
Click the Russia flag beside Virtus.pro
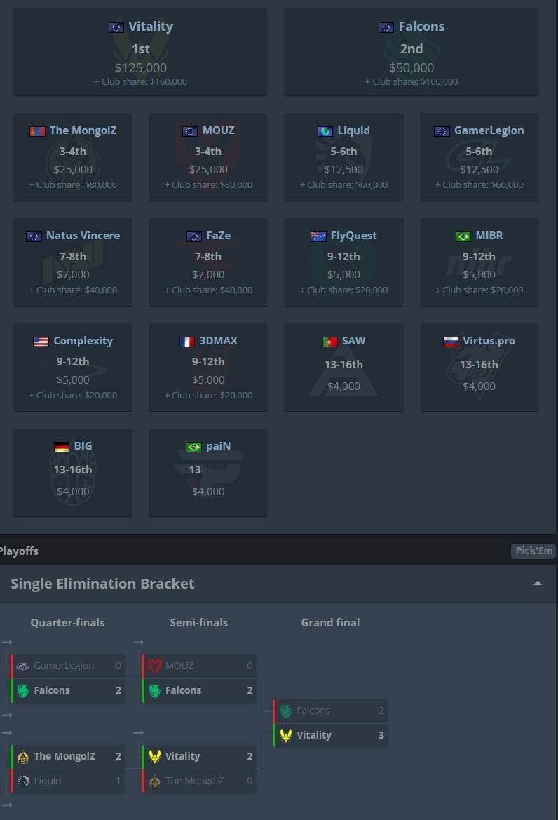point(450,342)
